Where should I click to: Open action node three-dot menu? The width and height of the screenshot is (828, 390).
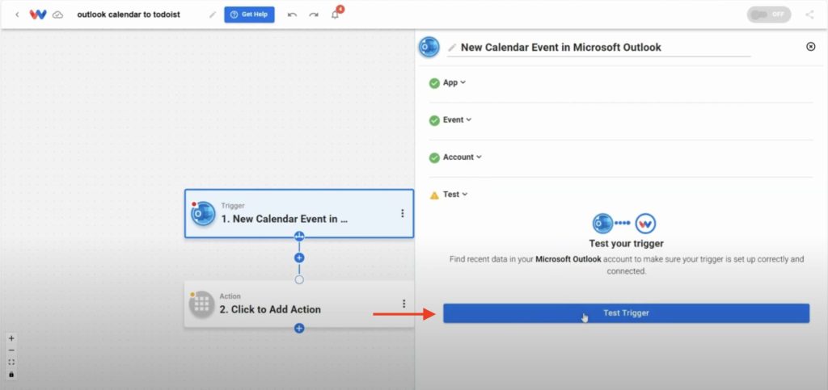point(404,304)
